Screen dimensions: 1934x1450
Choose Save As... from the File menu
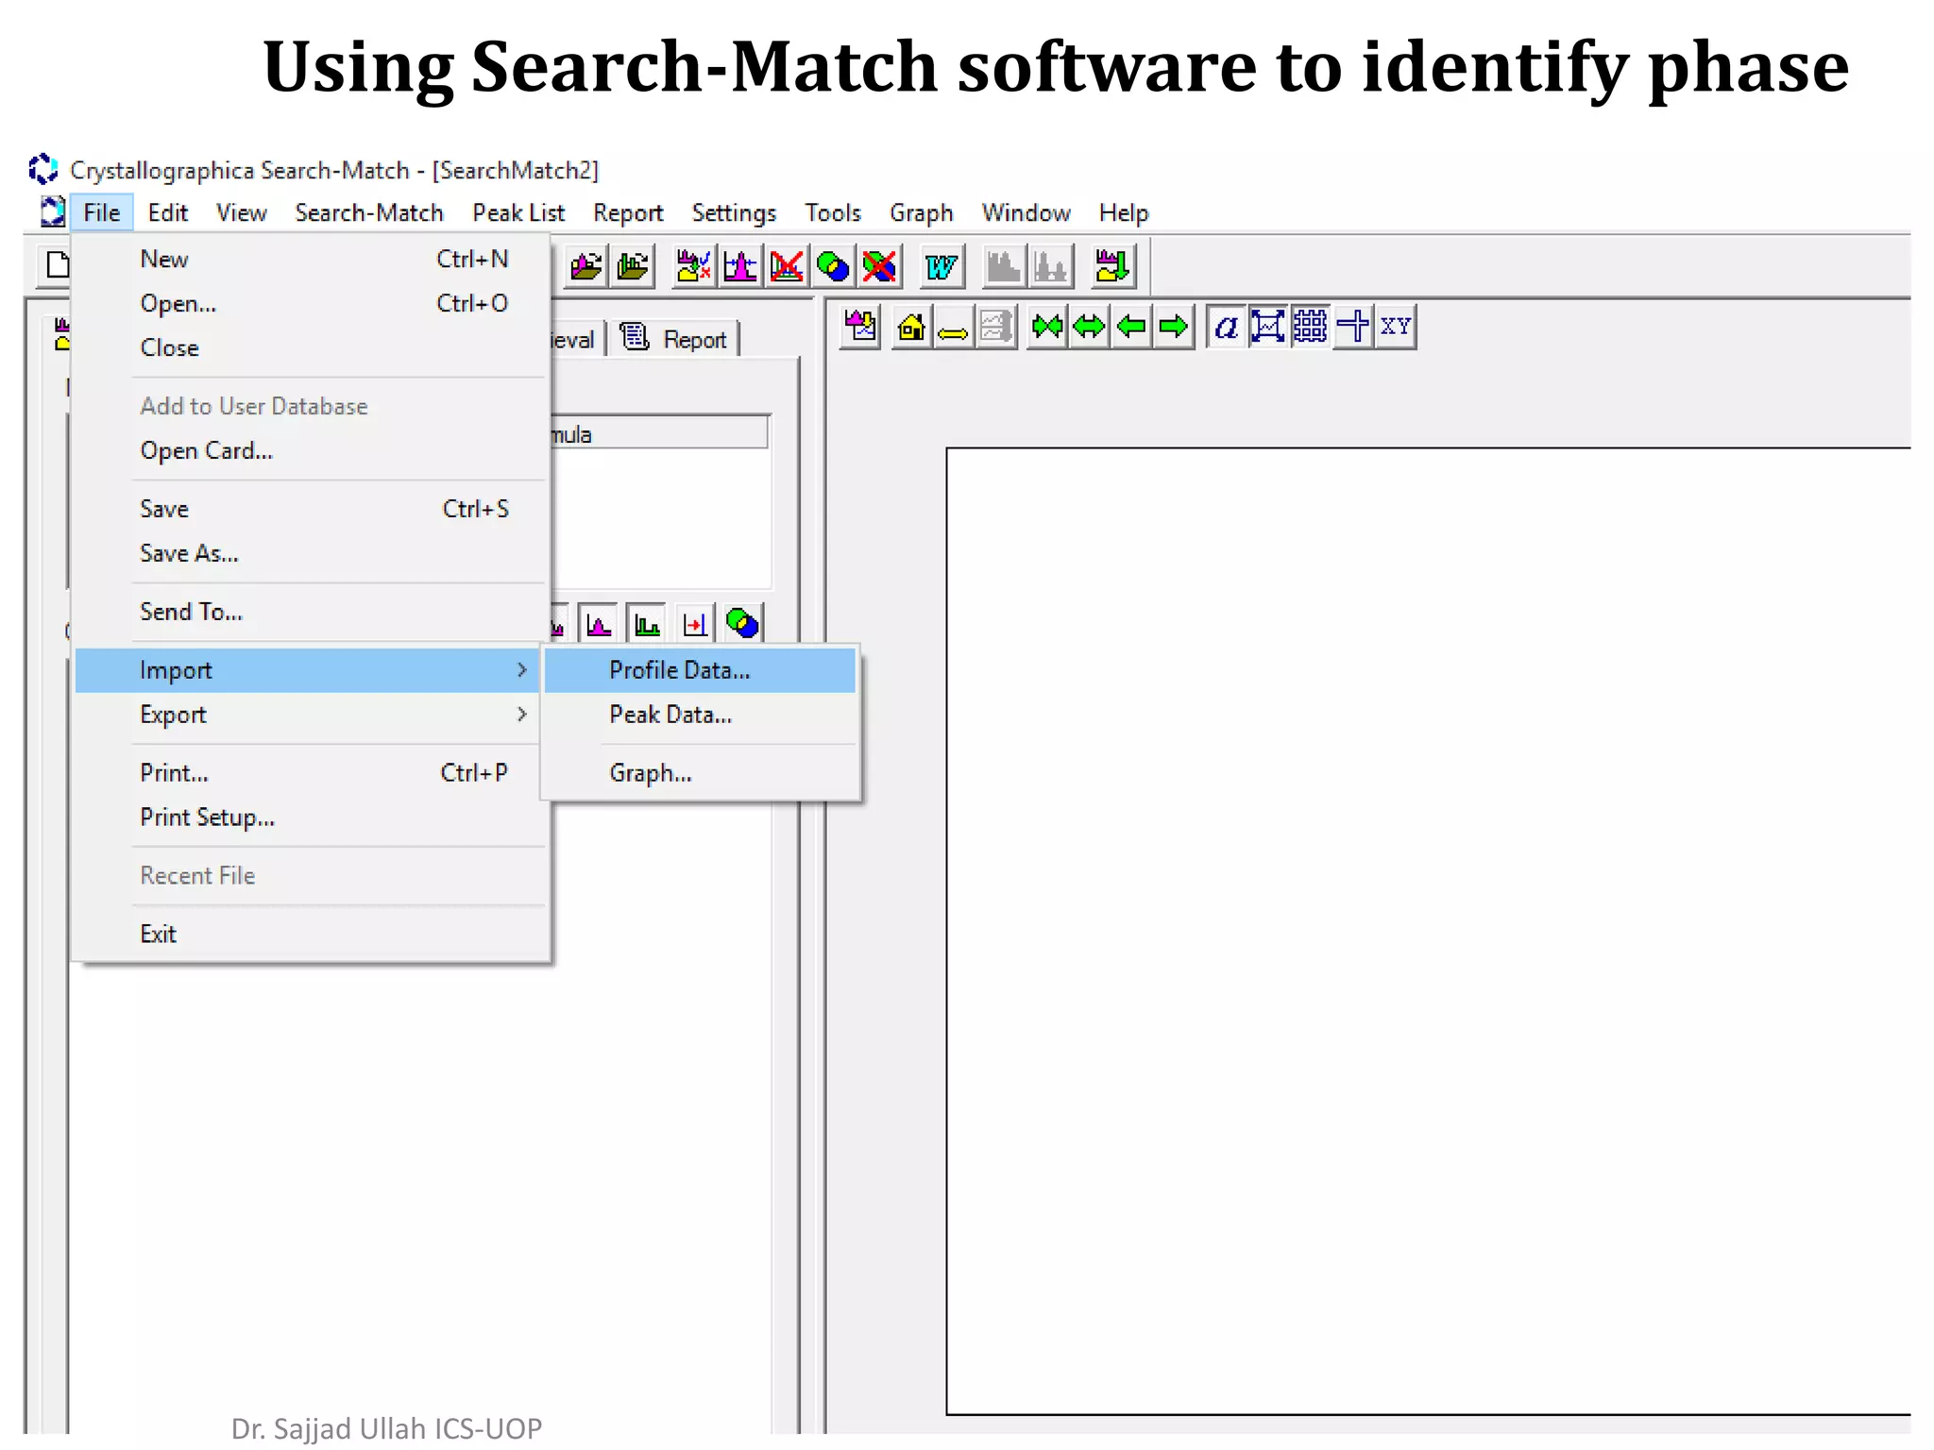(x=311, y=553)
